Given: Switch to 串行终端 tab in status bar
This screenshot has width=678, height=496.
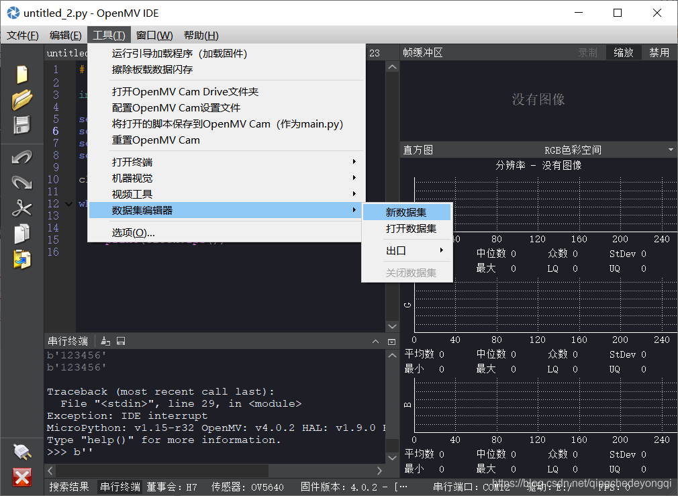Looking at the screenshot, I should pyautogui.click(x=120, y=487).
